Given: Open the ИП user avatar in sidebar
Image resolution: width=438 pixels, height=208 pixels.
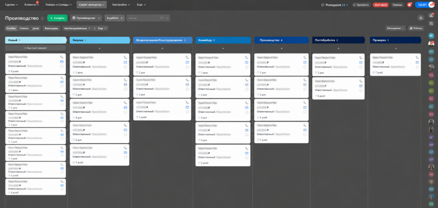Looking at the screenshot, I should pos(431,52).
